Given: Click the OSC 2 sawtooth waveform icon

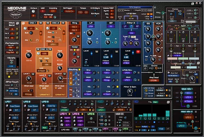Looking at the screenshot, I should (x=60, y=29).
